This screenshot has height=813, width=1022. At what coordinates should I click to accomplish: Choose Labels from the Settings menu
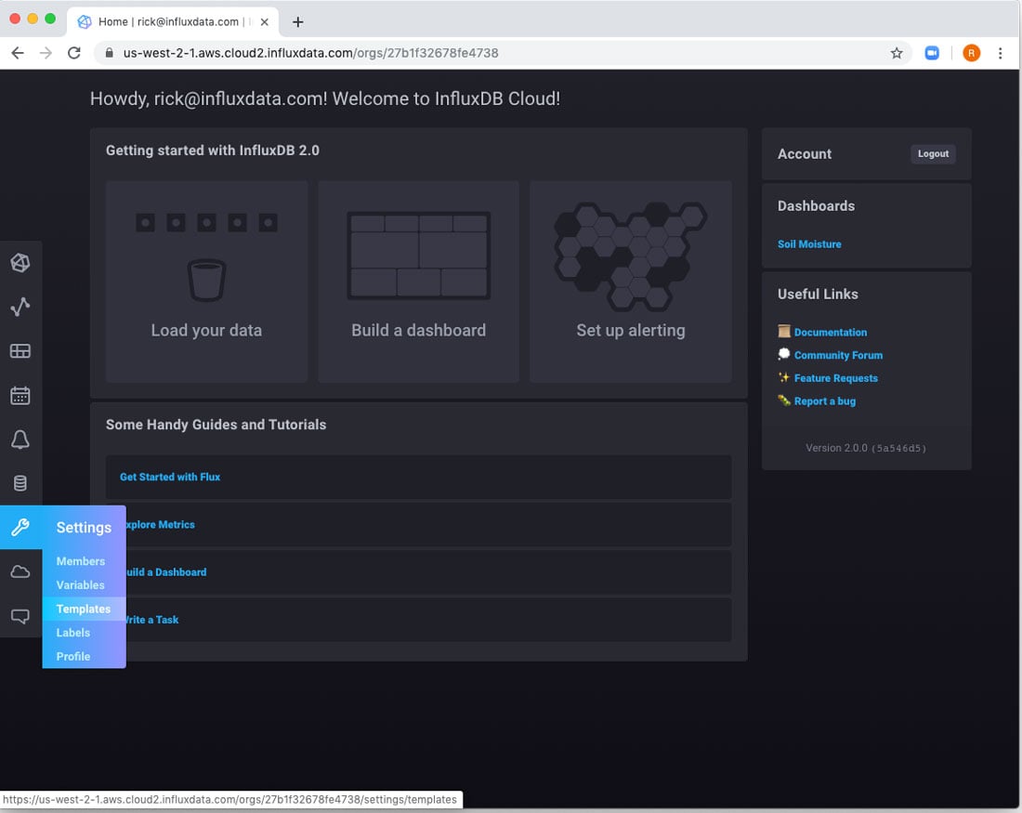point(72,633)
